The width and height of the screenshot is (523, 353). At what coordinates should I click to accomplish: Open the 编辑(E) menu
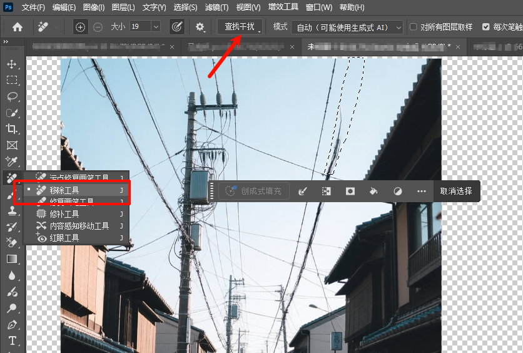[x=64, y=8]
